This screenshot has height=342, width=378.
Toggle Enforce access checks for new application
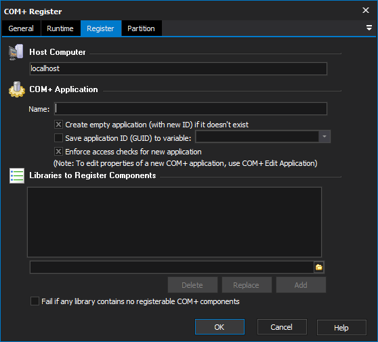(58, 152)
